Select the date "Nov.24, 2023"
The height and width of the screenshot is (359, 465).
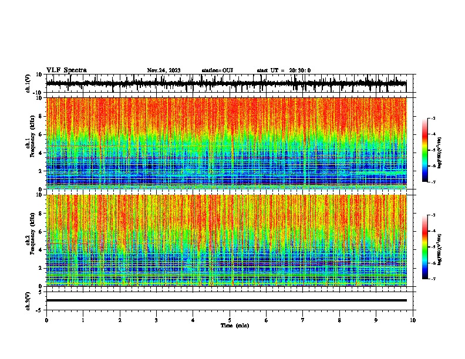pos(164,70)
